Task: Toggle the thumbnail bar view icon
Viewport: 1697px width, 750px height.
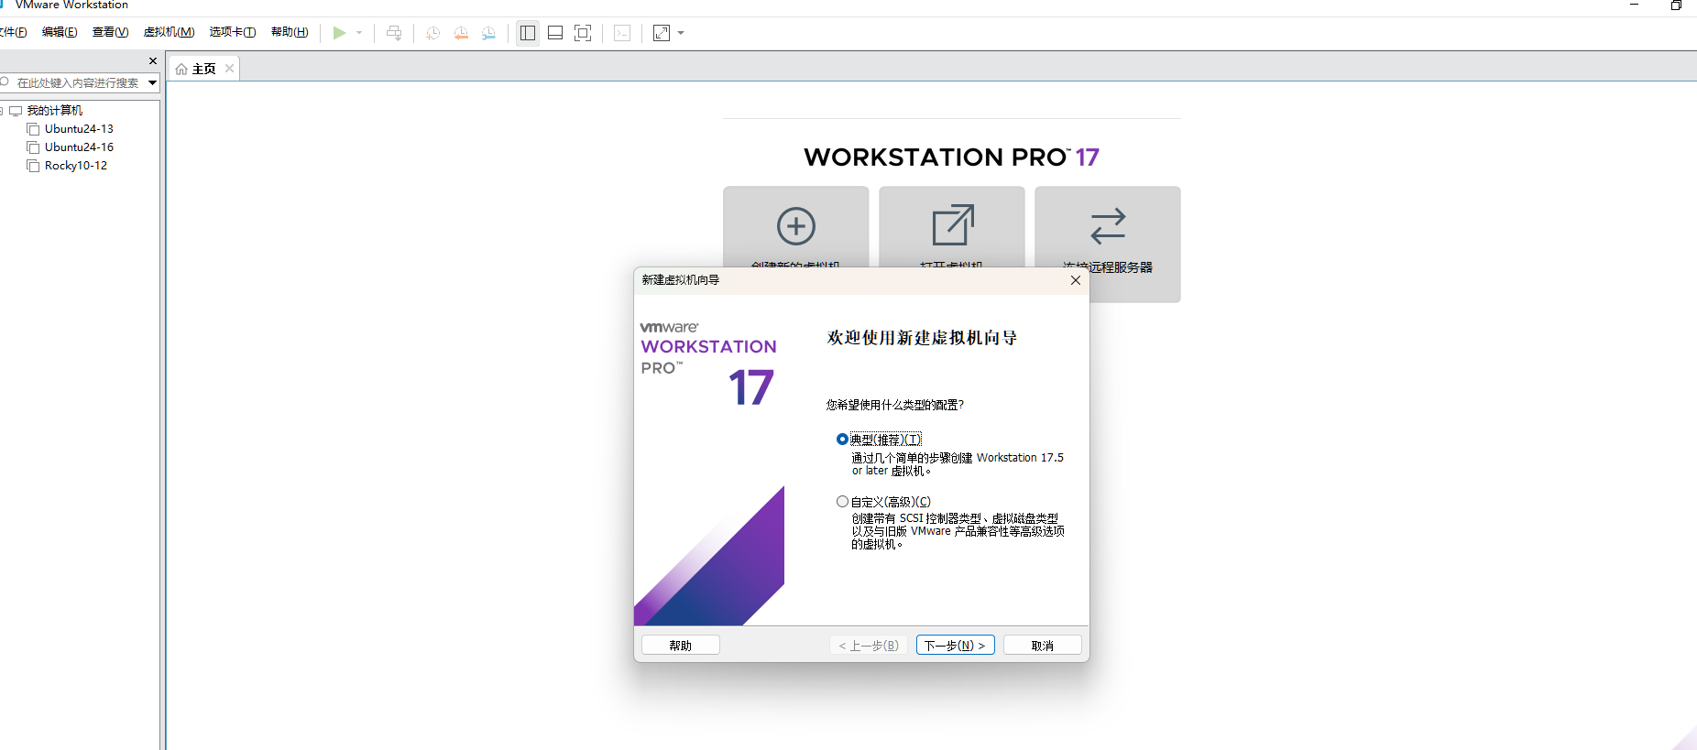Action: click(555, 33)
